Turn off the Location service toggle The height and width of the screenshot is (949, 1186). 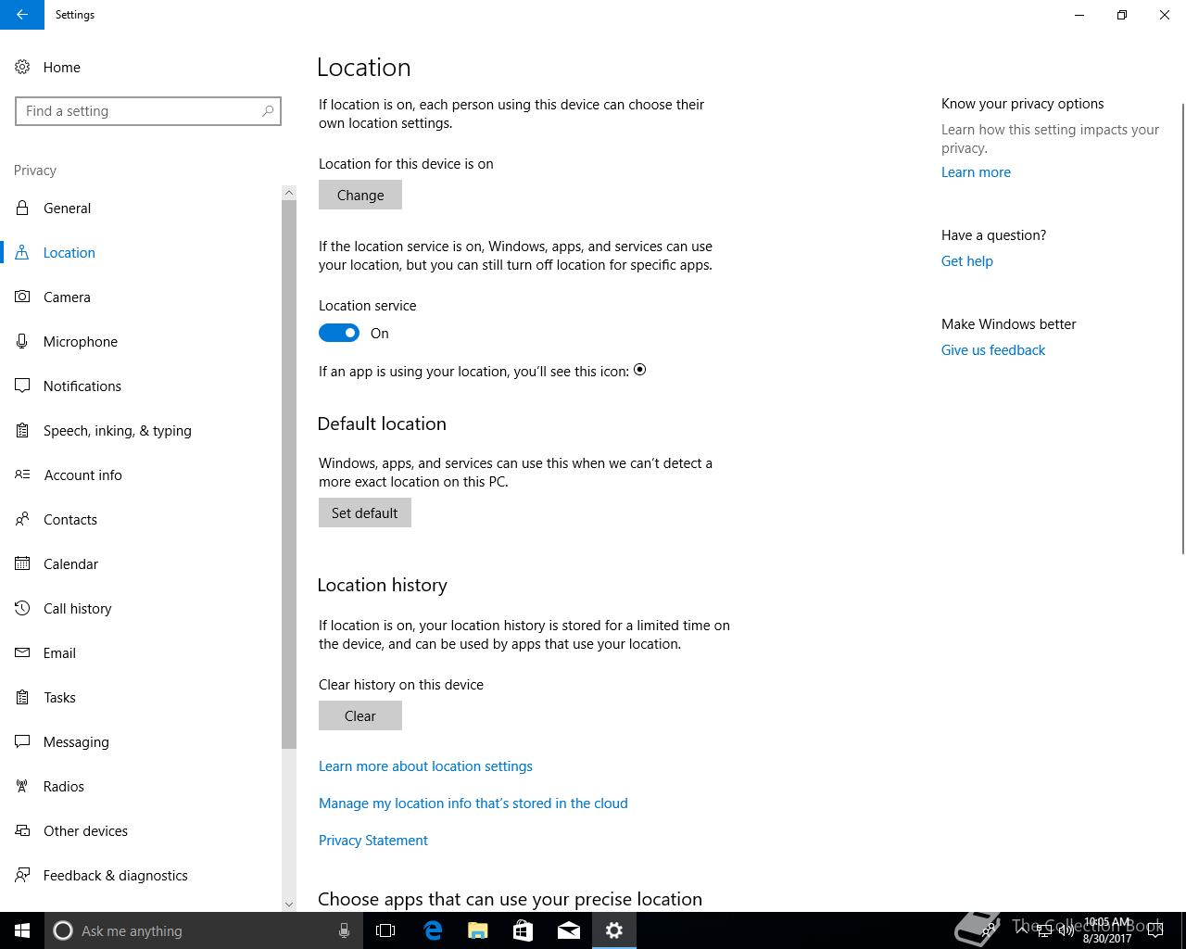pyautogui.click(x=339, y=333)
